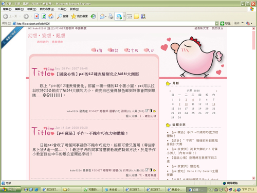Go to previous month in the calendar
Screen dimensions: 257x193
[x=170, y=91]
